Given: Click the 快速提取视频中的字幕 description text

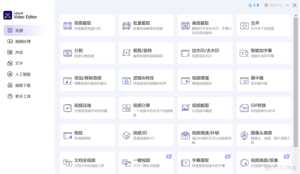Looking at the screenshot, I should point(208,166).
